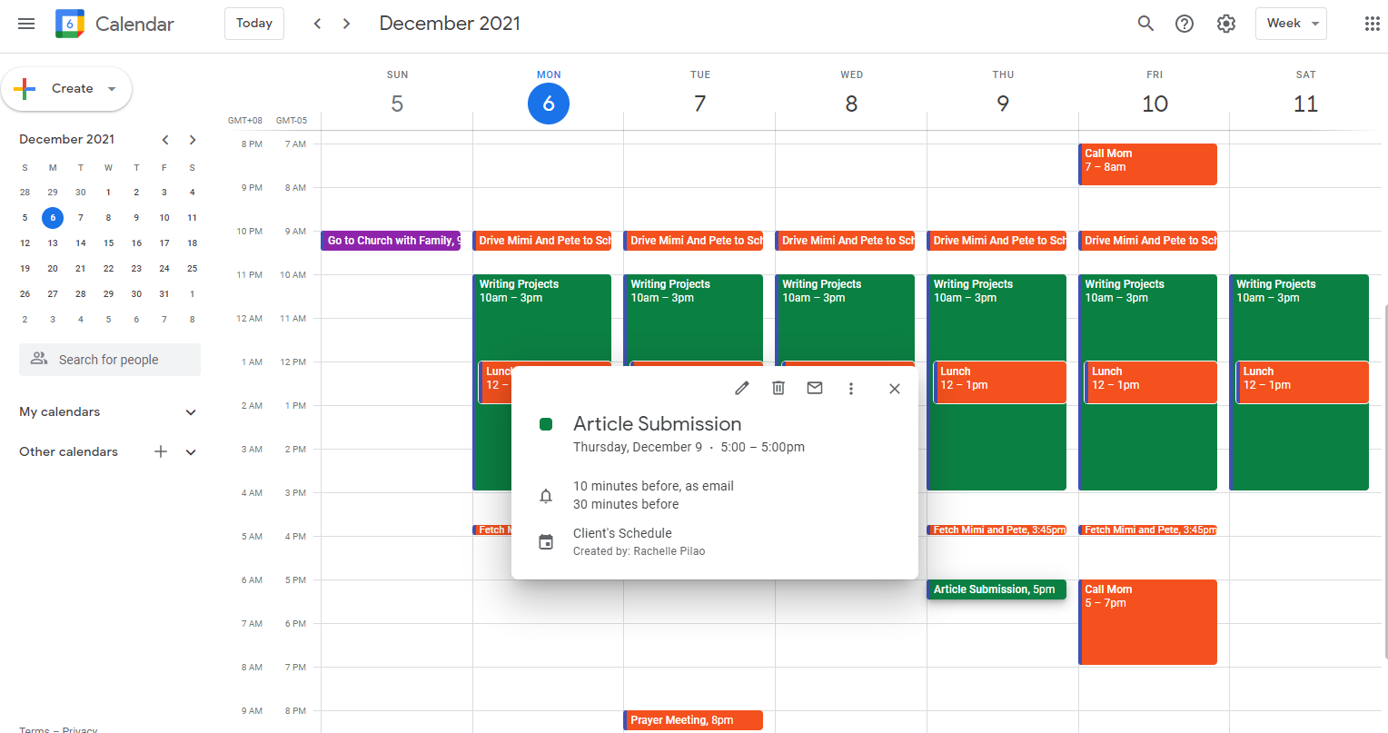Click the Sunday 5 date header

[397, 104]
